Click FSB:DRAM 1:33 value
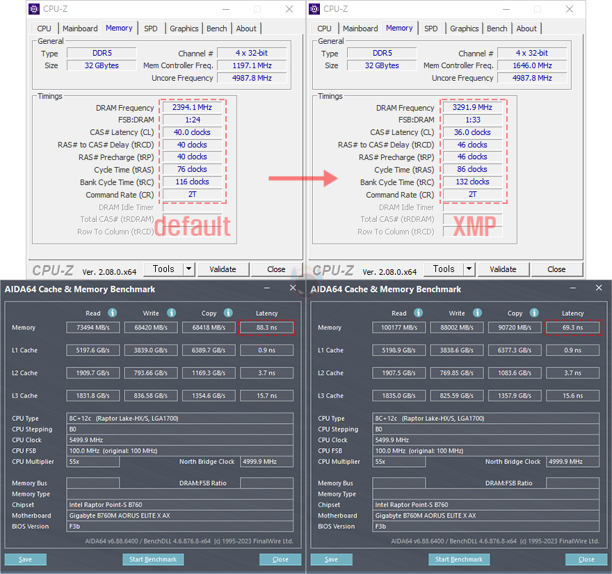 click(473, 120)
